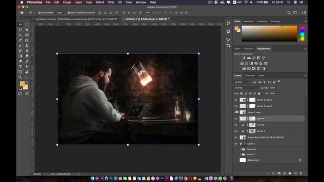Switch to the Swatches tab
The height and width of the screenshot is (182, 324).
(x=249, y=21)
